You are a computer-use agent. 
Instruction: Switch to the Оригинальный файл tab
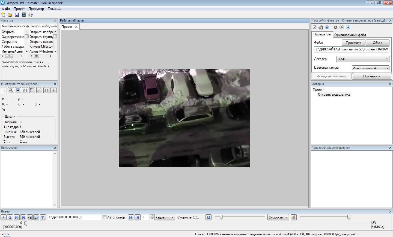coord(350,35)
